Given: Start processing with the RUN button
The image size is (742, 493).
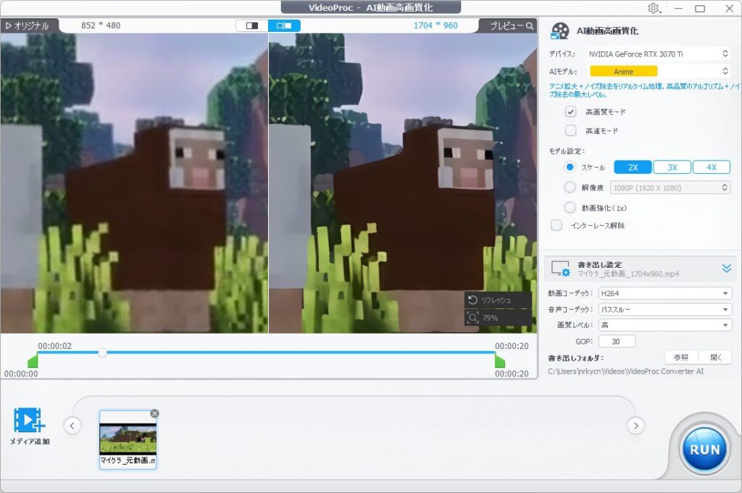Looking at the screenshot, I should (x=704, y=450).
